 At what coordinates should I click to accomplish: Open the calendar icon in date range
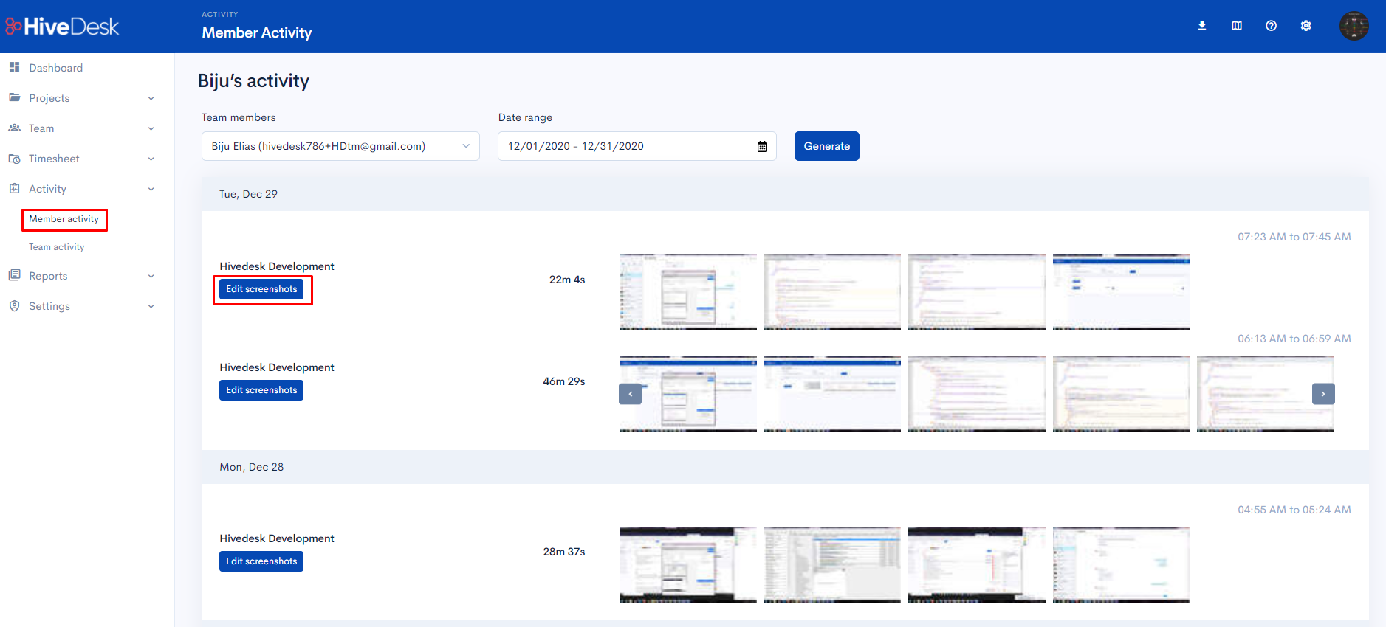[x=762, y=146]
